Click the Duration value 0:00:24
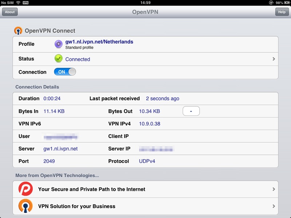Screen dimensions: 291x218 [x=52, y=98]
